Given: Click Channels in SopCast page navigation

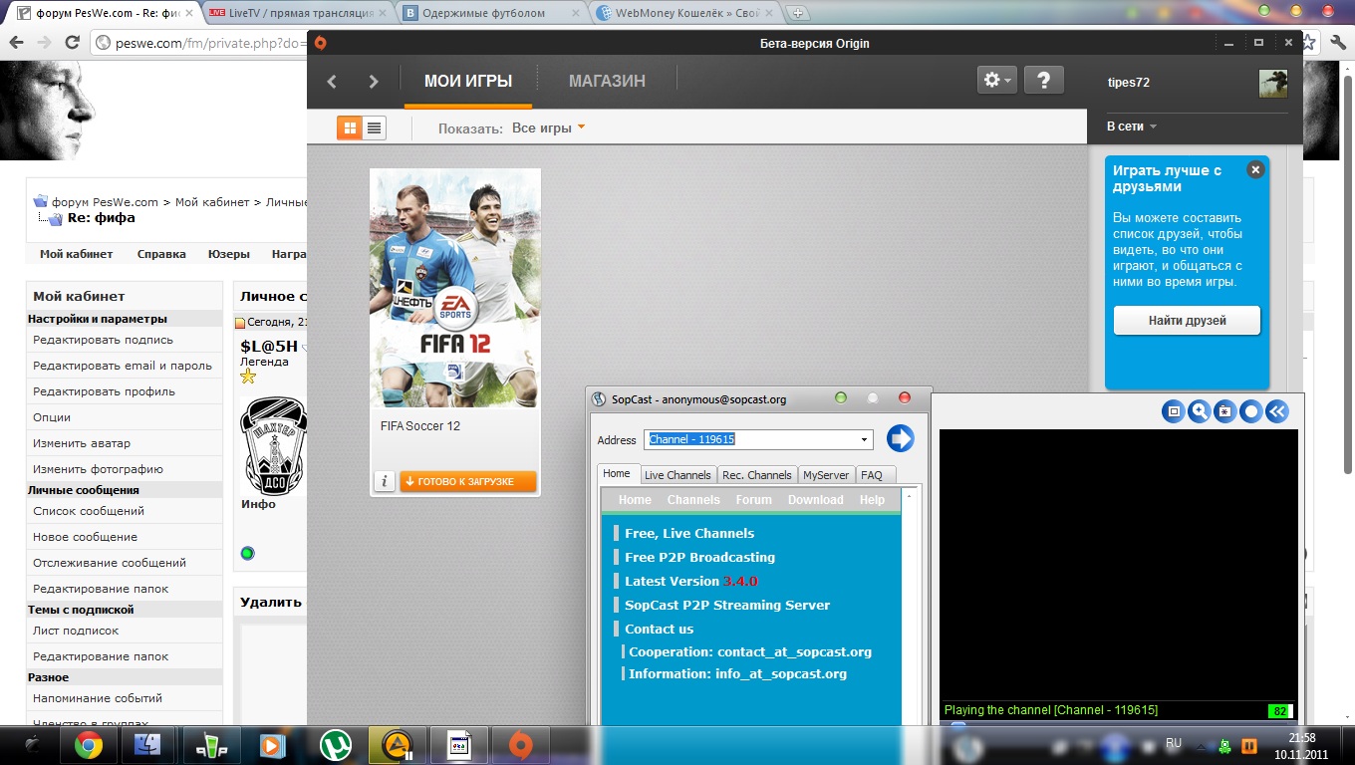Looking at the screenshot, I should tap(693, 500).
